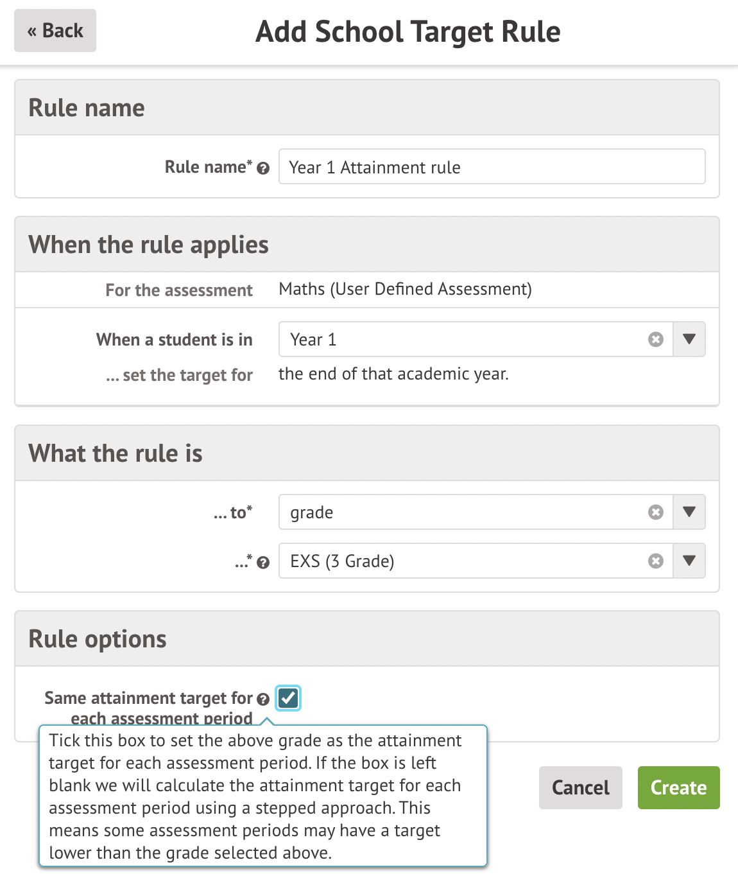The height and width of the screenshot is (876, 738).
Task: Click the EXS (3 Grade) combo field
Action: pyautogui.click(x=462, y=561)
